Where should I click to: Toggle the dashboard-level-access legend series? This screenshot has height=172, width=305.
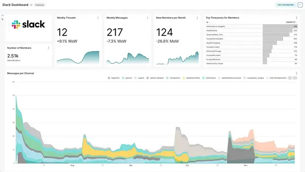point(230,78)
